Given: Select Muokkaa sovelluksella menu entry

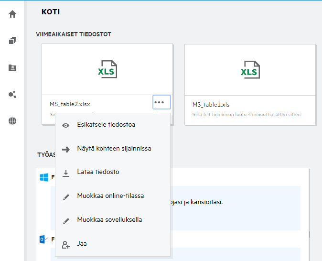Looking at the screenshot, I should coord(109,220).
